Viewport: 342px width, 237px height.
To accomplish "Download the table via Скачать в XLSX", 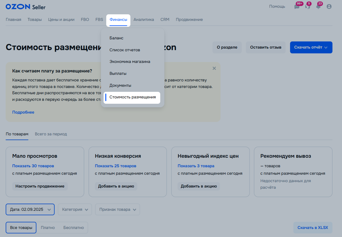I will pyautogui.click(x=312, y=228).
